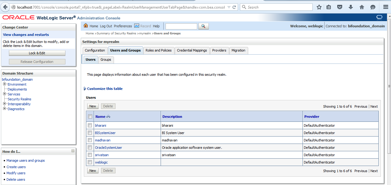Image resolution: width=391 pixels, height=185 pixels.
Task: Click Next above the Users table
Action: (374, 106)
